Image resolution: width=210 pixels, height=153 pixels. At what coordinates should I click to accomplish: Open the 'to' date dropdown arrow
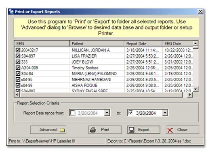tap(165, 113)
